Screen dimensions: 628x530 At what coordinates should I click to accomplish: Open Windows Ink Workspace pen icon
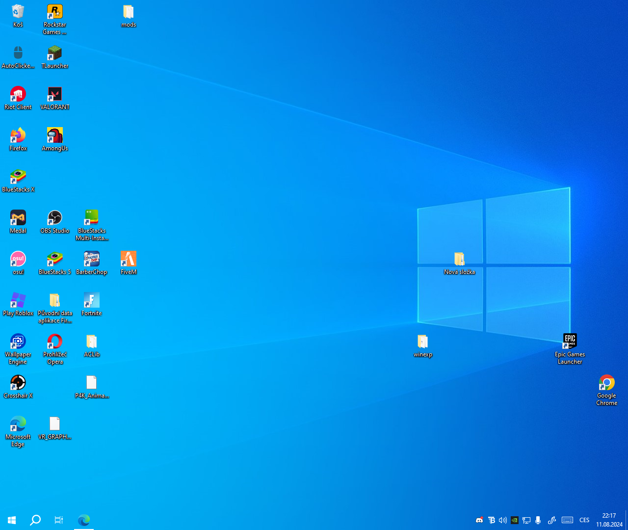pos(552,520)
